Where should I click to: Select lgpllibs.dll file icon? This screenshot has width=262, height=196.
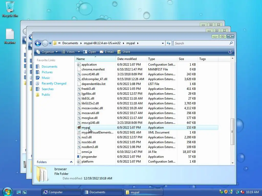[x=79, y=93]
